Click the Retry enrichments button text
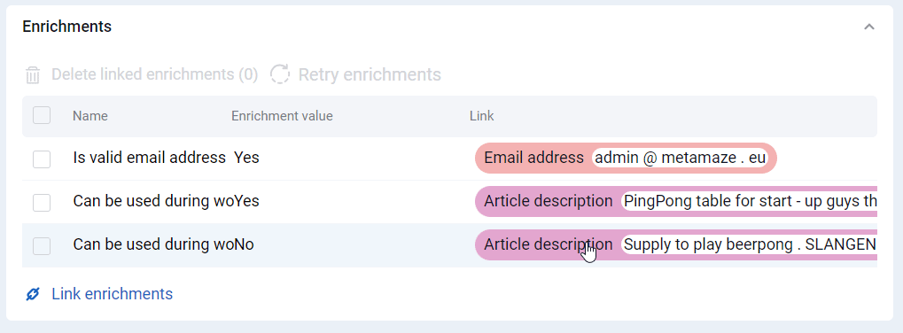Viewport: 903px width, 333px height. tap(370, 74)
